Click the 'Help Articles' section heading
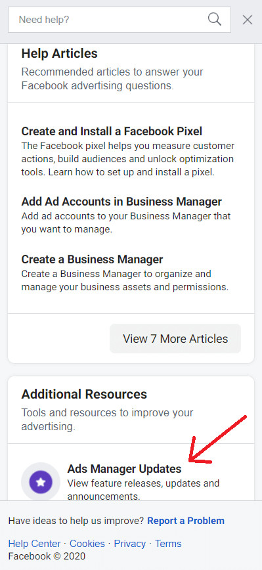The width and height of the screenshot is (262, 570). tap(59, 53)
